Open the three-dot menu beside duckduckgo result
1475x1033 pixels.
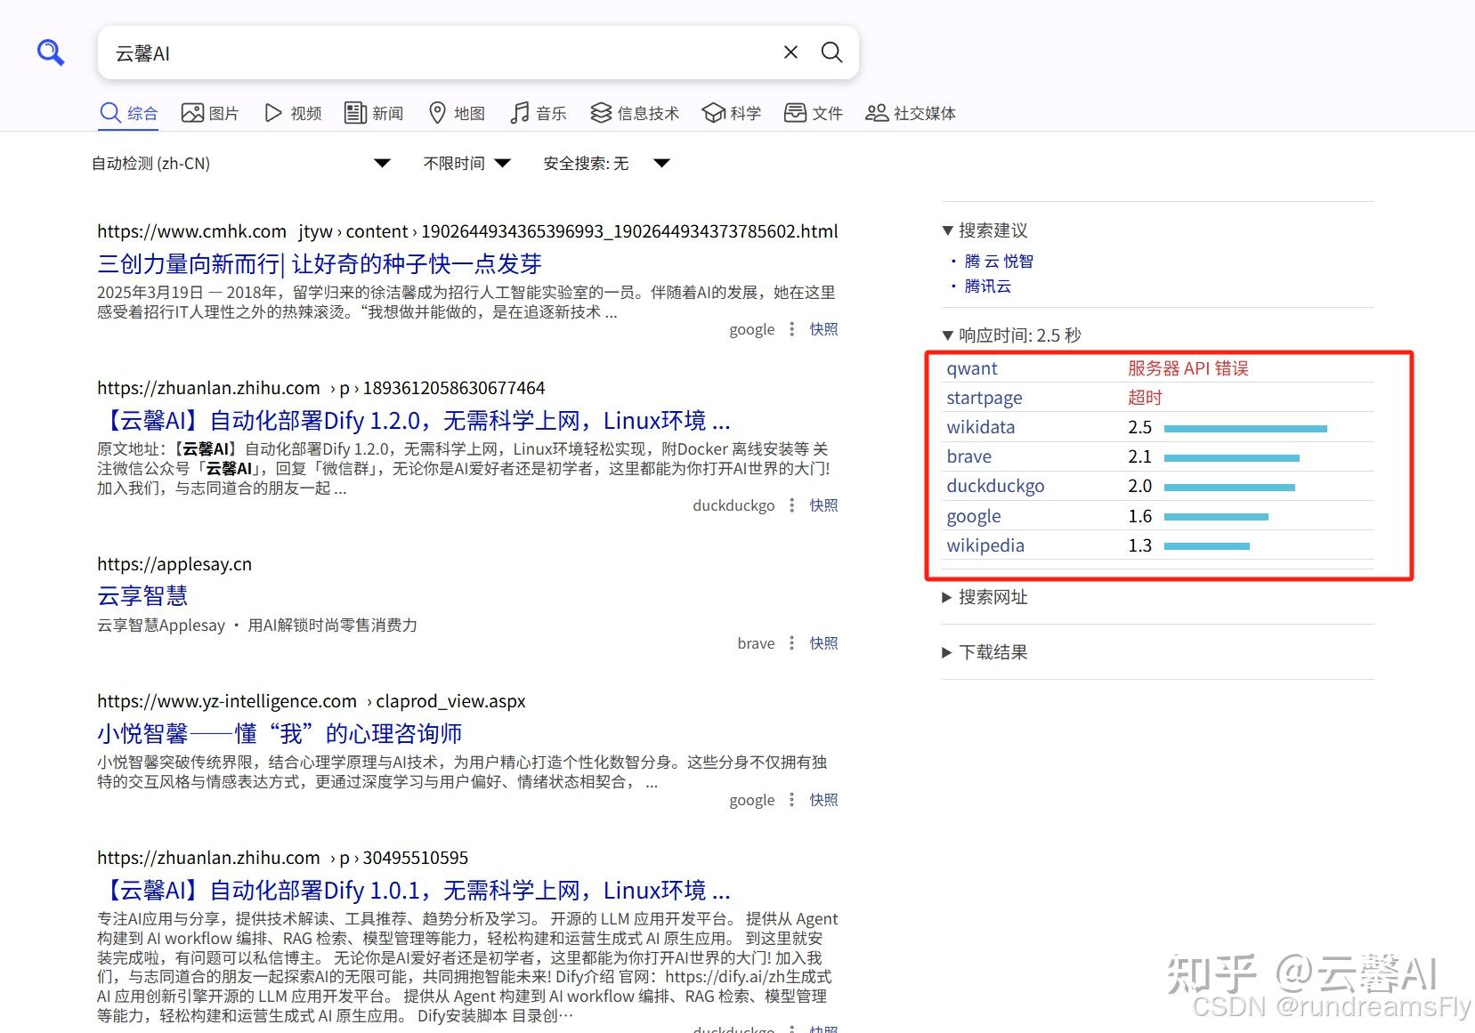coord(791,504)
